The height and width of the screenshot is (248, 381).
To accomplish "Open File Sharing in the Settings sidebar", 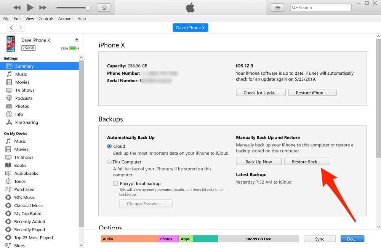I will 26,122.
